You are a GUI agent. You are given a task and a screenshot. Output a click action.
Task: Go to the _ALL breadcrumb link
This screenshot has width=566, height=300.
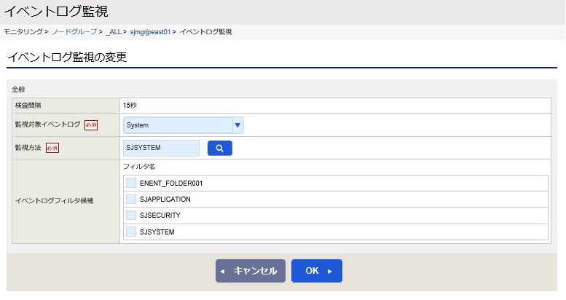pos(114,32)
